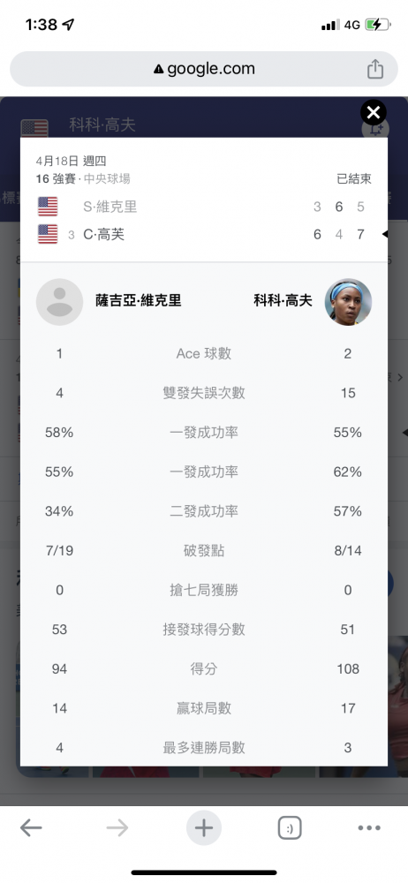Image resolution: width=408 pixels, height=883 pixels.
Task: Tap the not-secure warning icon
Action: (x=158, y=69)
